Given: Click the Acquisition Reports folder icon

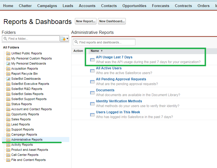Looking at the screenshot, I should click(8, 68).
